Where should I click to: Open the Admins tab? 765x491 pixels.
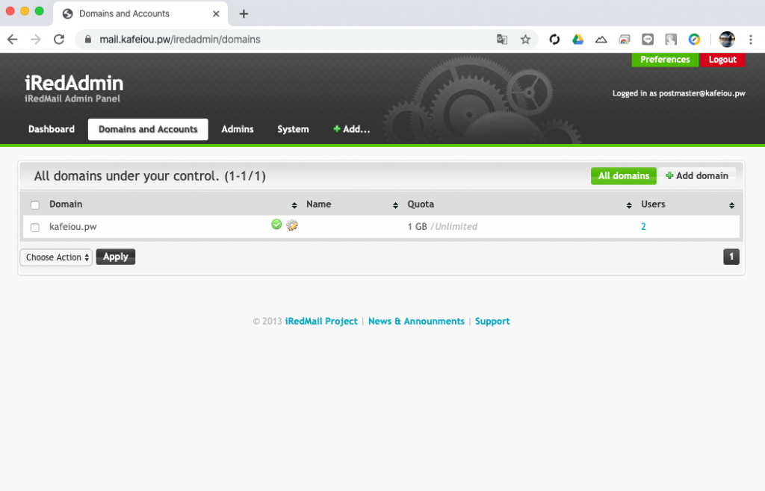(238, 129)
